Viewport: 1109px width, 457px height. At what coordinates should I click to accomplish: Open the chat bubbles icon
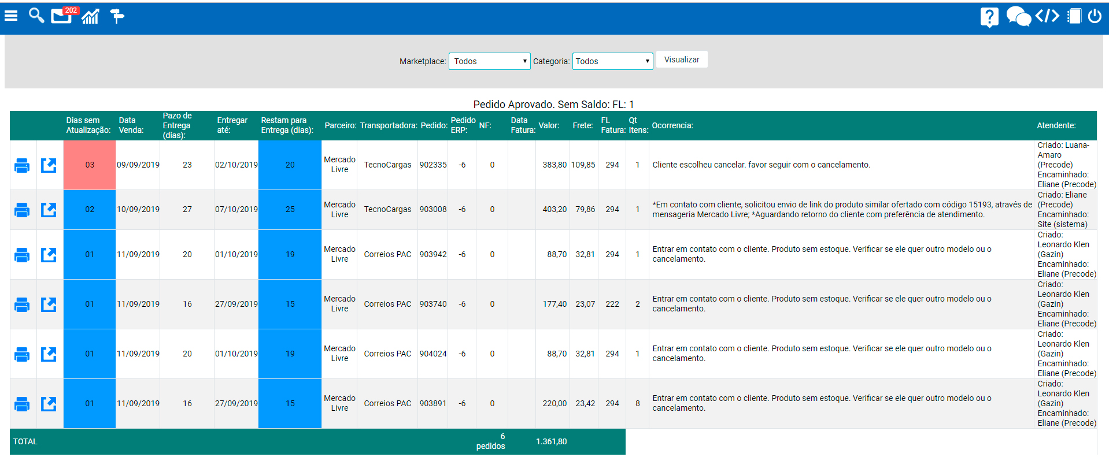click(x=1018, y=16)
